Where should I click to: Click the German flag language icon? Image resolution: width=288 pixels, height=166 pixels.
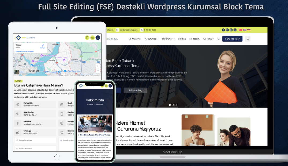coord(249,30)
